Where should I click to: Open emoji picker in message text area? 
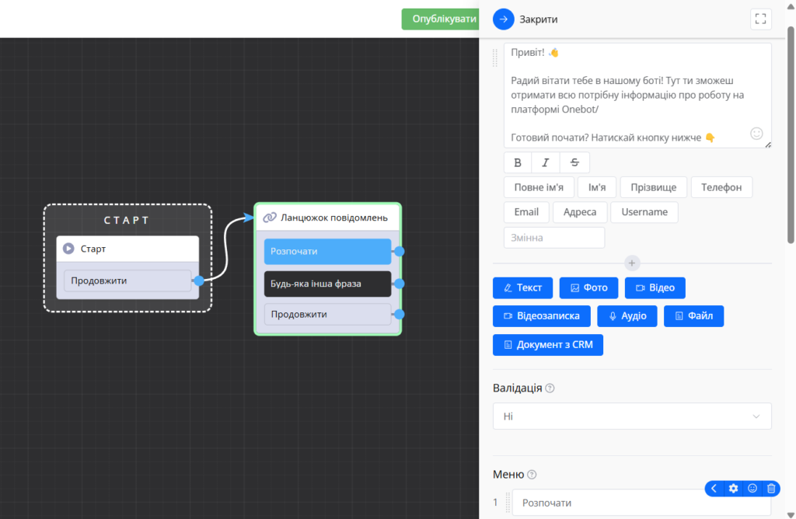(x=756, y=134)
